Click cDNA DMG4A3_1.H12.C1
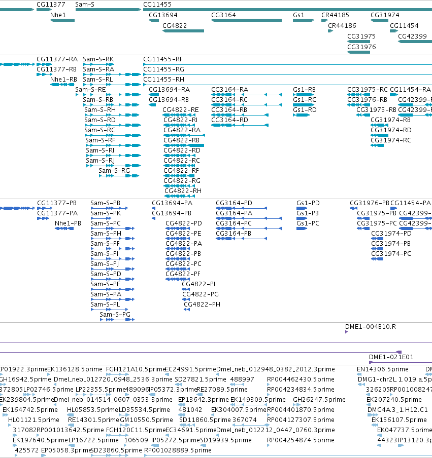 [x=397, y=410]
